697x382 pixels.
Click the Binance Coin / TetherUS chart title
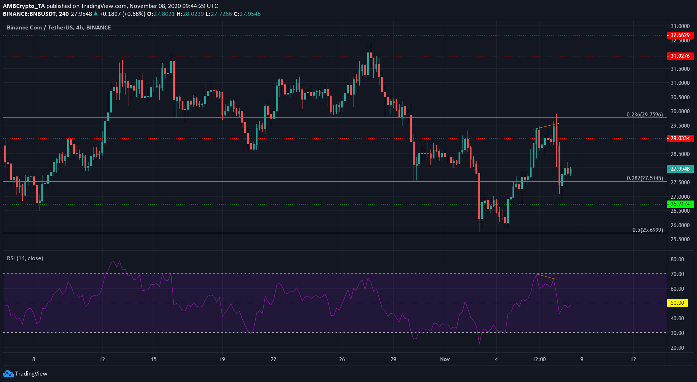[x=59, y=28]
